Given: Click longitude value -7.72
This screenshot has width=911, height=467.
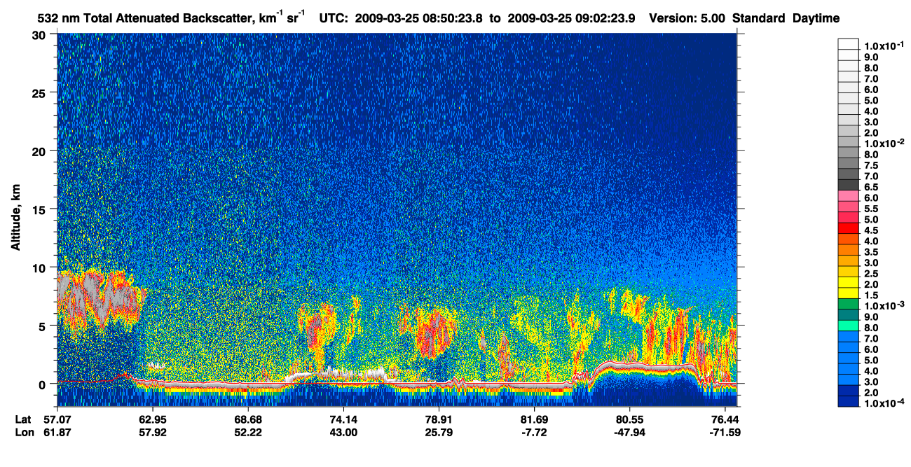Looking at the screenshot, I should [534, 433].
